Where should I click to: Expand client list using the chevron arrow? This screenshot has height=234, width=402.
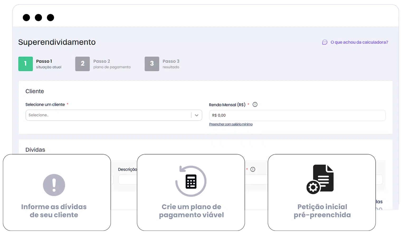[x=197, y=115]
